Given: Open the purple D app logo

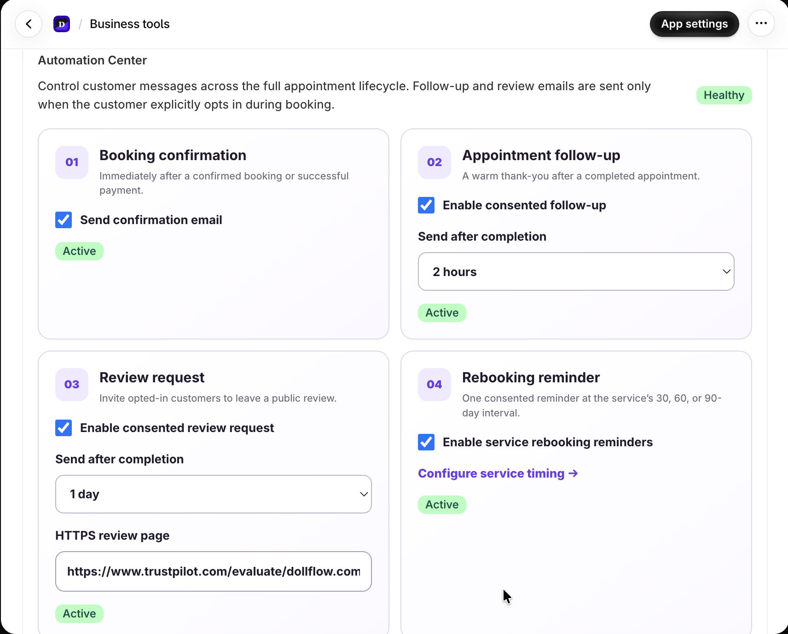Looking at the screenshot, I should (x=62, y=24).
